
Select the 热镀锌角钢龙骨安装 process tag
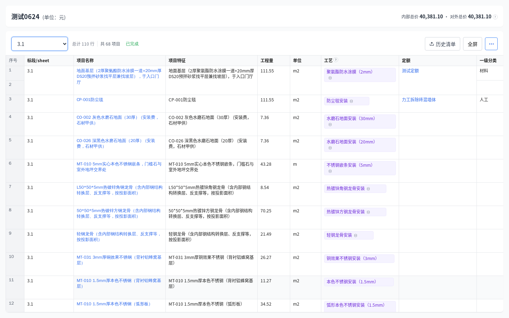pyautogui.click(x=355, y=189)
